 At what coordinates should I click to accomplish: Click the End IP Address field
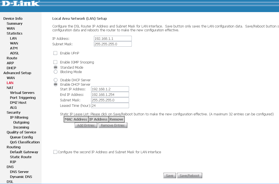coord(110,95)
